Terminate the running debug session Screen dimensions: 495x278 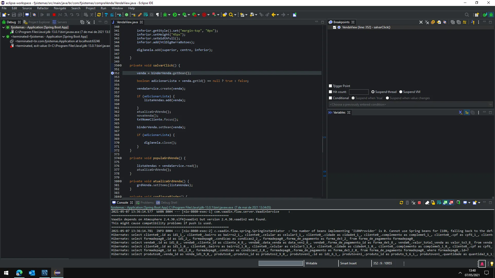pyautogui.click(x=54, y=15)
